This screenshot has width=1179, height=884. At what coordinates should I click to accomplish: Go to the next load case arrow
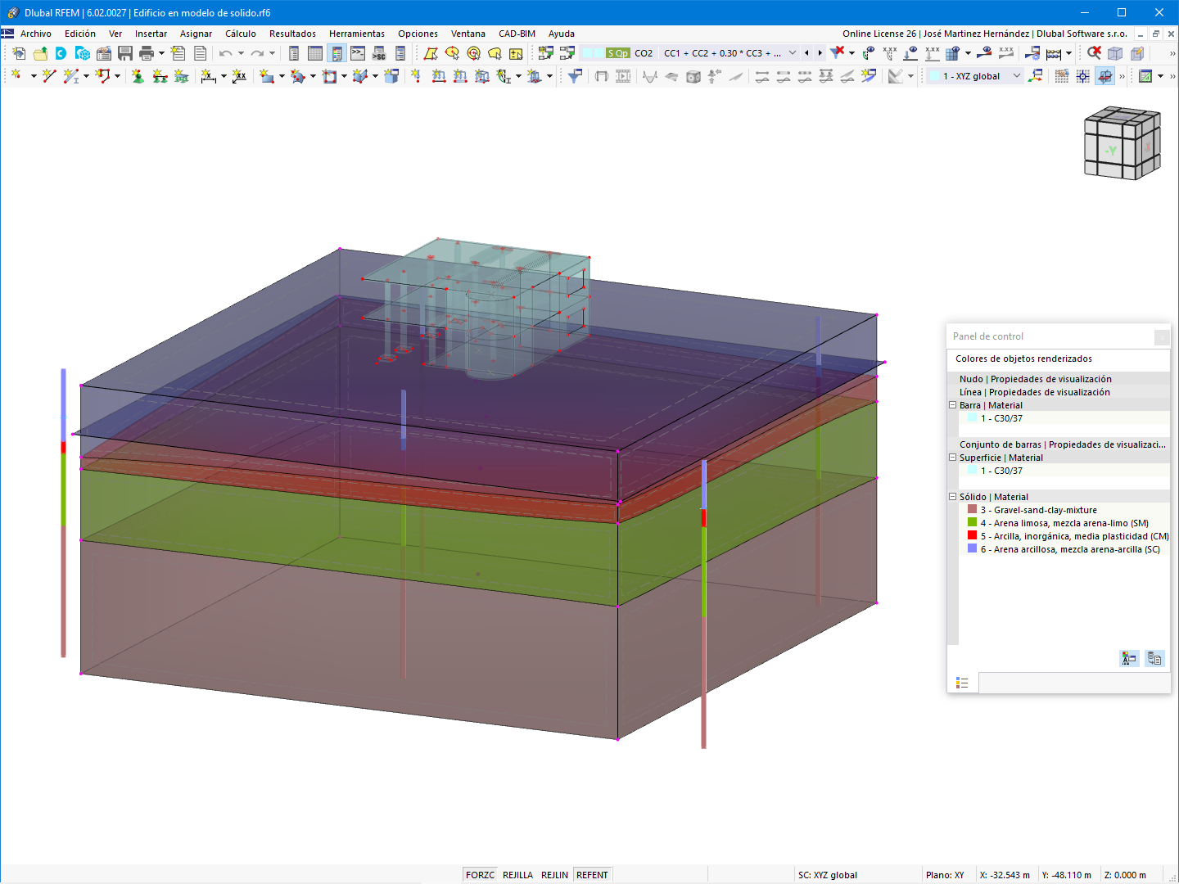pos(820,53)
